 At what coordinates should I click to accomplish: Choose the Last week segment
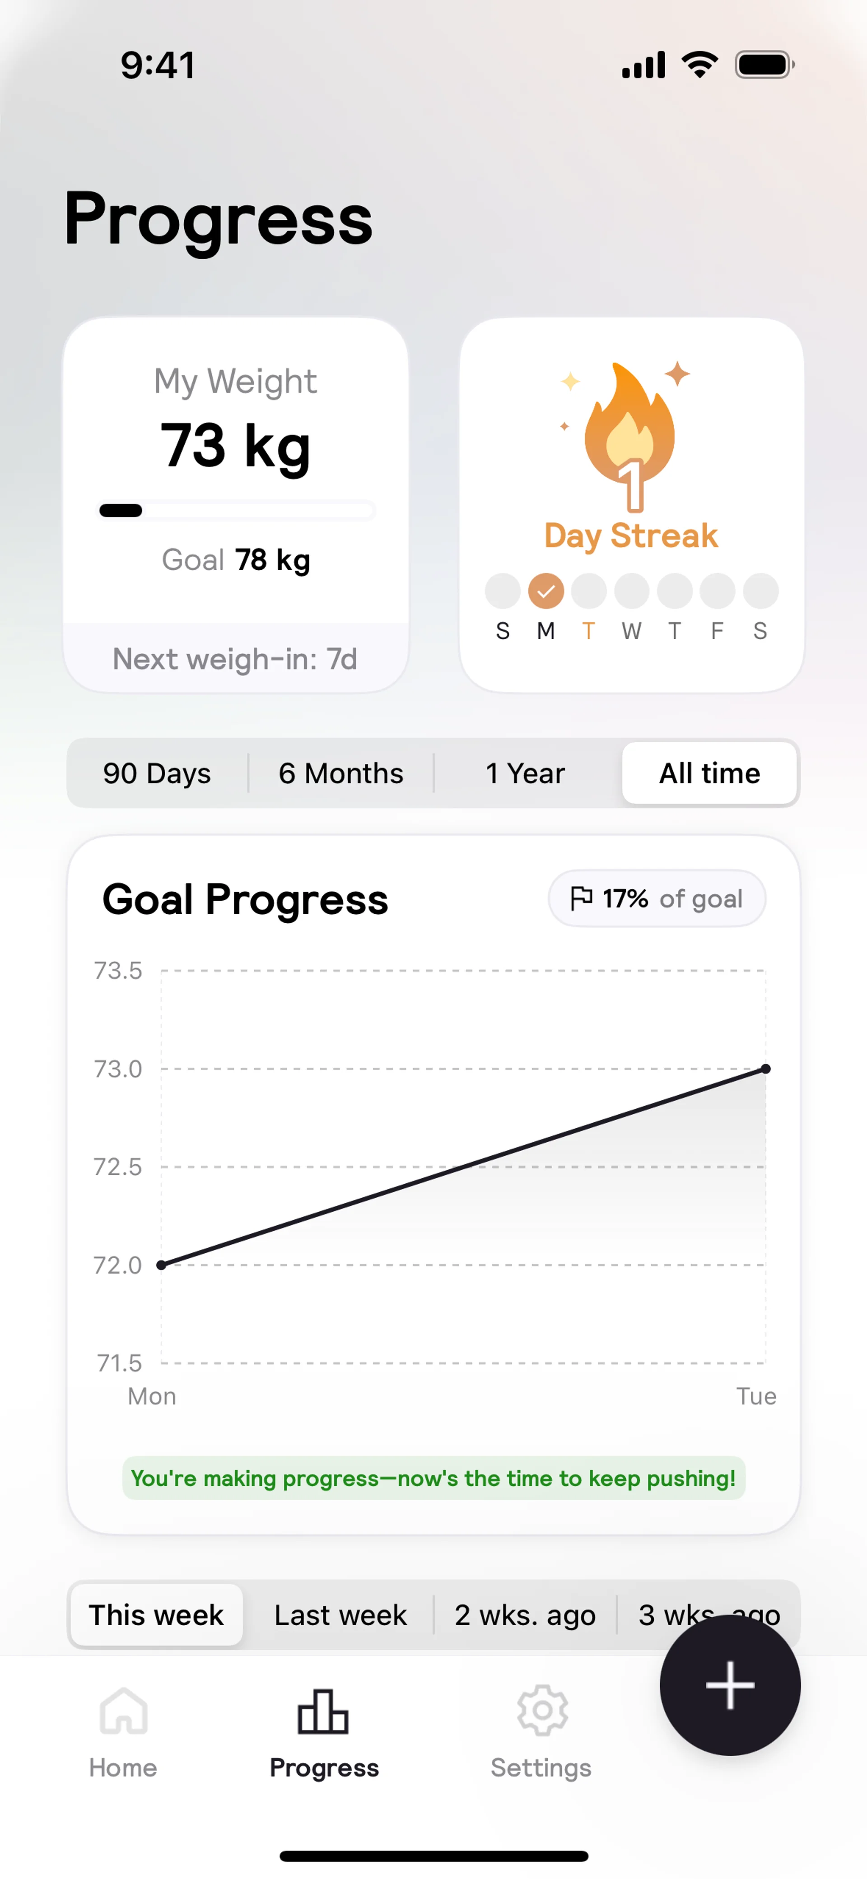click(x=340, y=1615)
